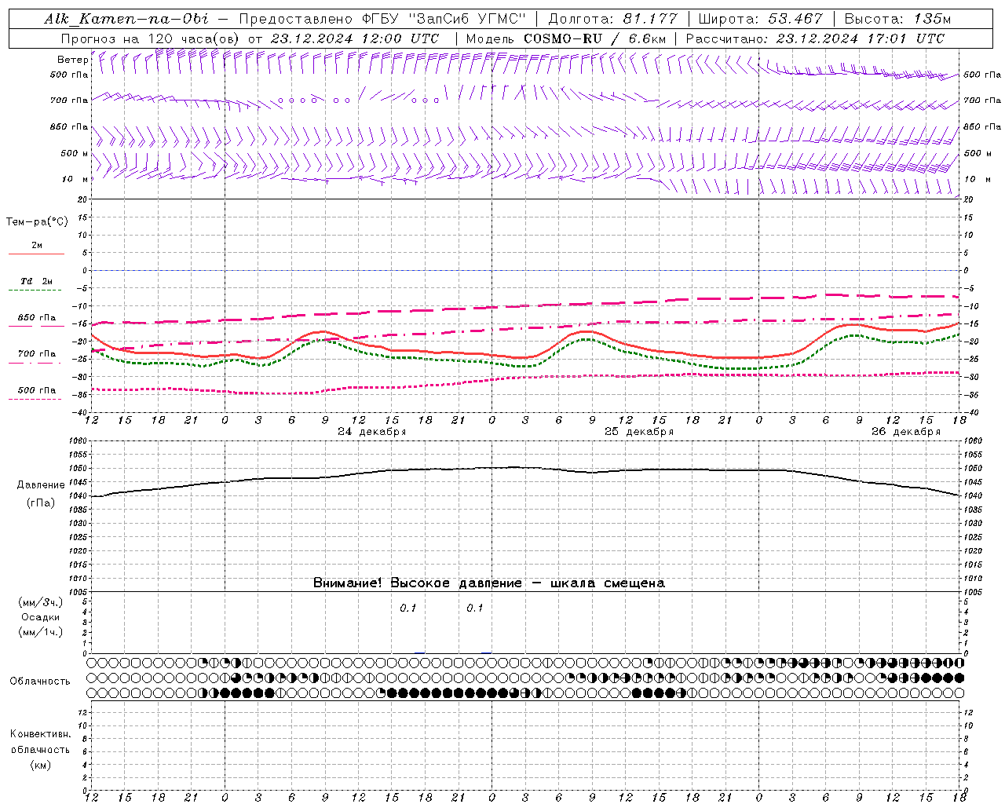Click the longitude value Долгота: 81.177
Viewport: 1005px width, 804px height.
[612, 19]
